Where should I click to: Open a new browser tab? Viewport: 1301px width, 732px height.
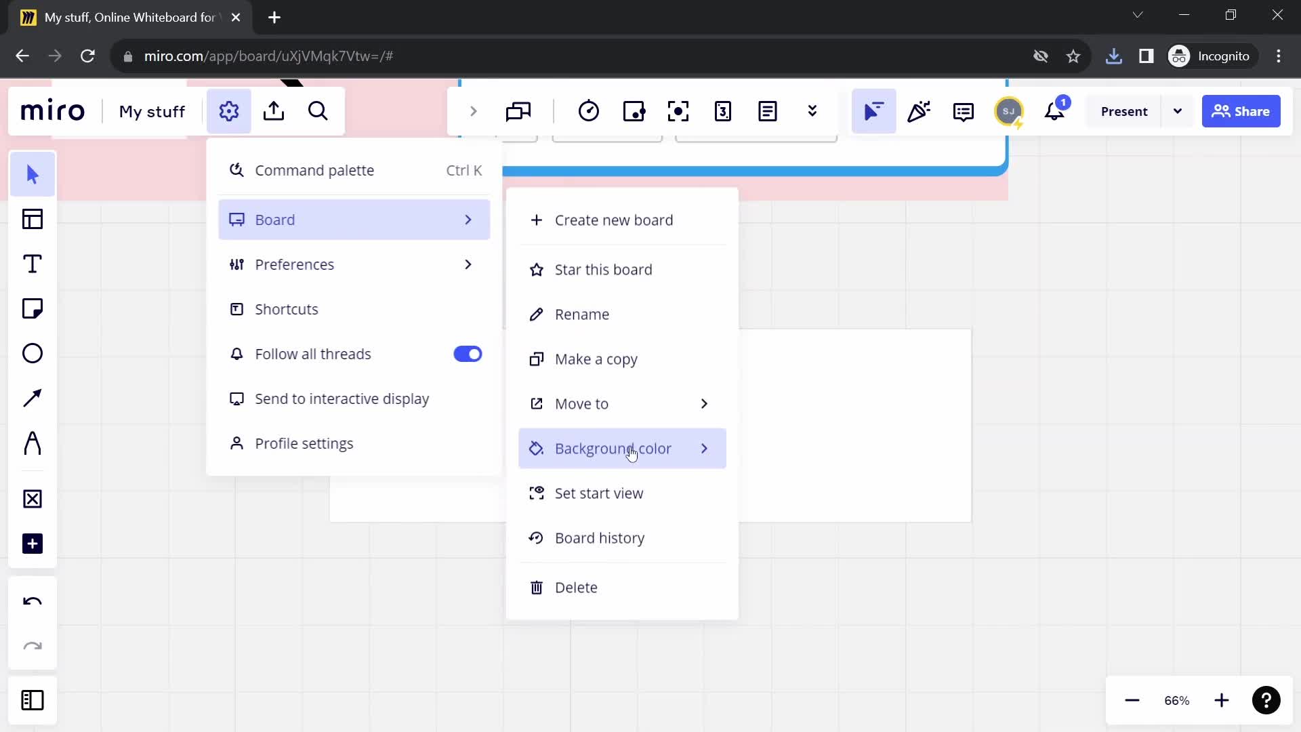coord(274,18)
